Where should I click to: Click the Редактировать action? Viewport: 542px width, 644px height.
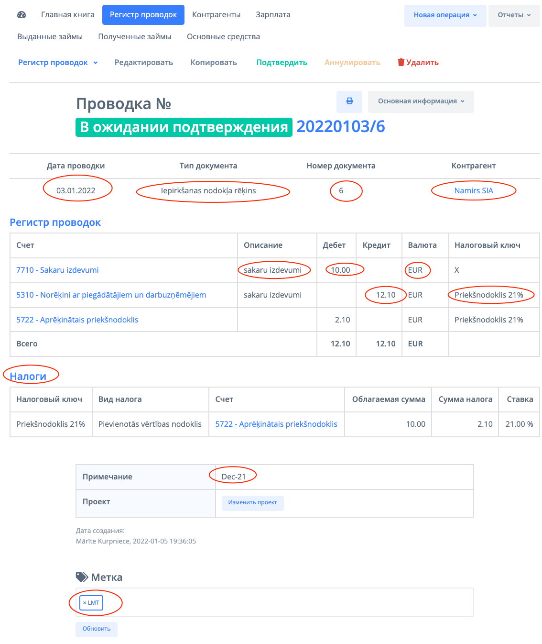click(x=144, y=63)
